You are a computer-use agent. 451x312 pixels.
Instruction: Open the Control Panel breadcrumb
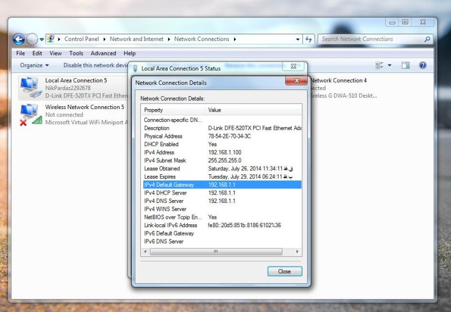[81, 39]
